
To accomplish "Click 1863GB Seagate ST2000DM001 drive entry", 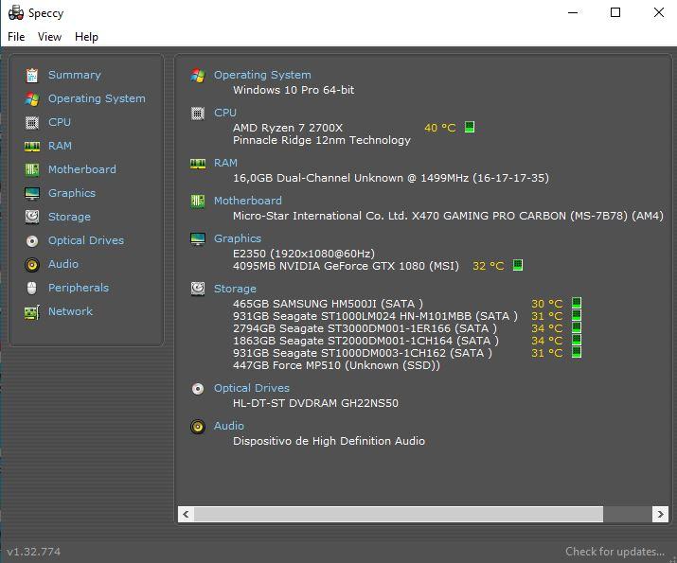I will 365,341.
